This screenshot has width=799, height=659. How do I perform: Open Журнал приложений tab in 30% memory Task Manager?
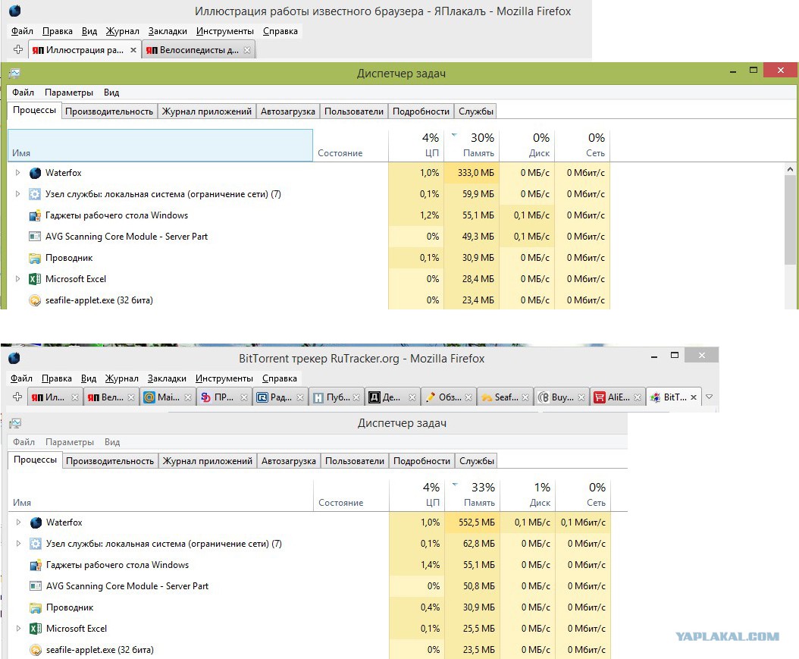click(x=207, y=111)
